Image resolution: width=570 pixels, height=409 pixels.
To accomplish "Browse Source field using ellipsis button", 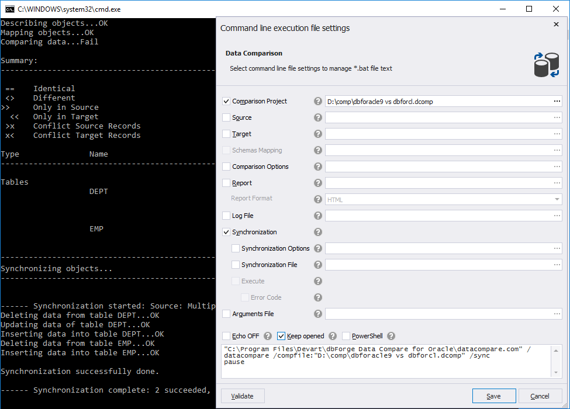I will [557, 117].
